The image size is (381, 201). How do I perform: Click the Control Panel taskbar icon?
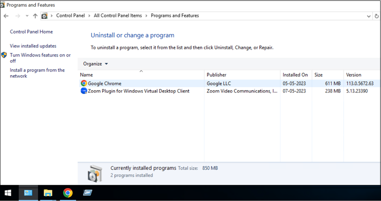[x=28, y=193]
